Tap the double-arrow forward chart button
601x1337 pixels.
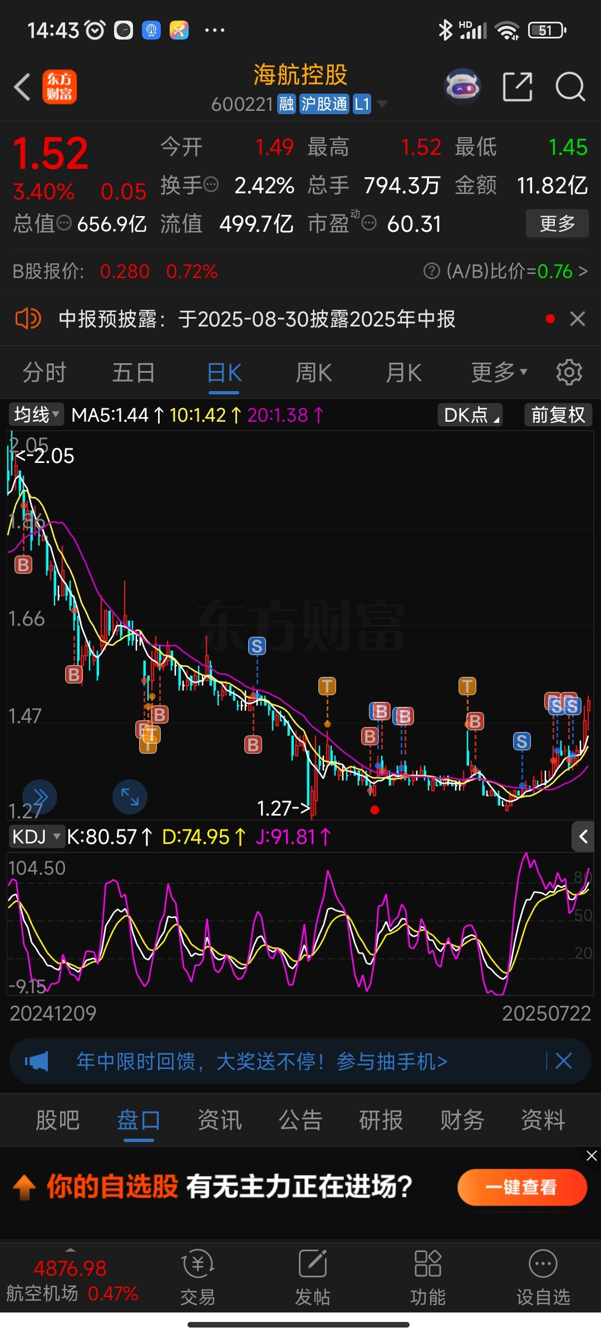pyautogui.click(x=40, y=797)
